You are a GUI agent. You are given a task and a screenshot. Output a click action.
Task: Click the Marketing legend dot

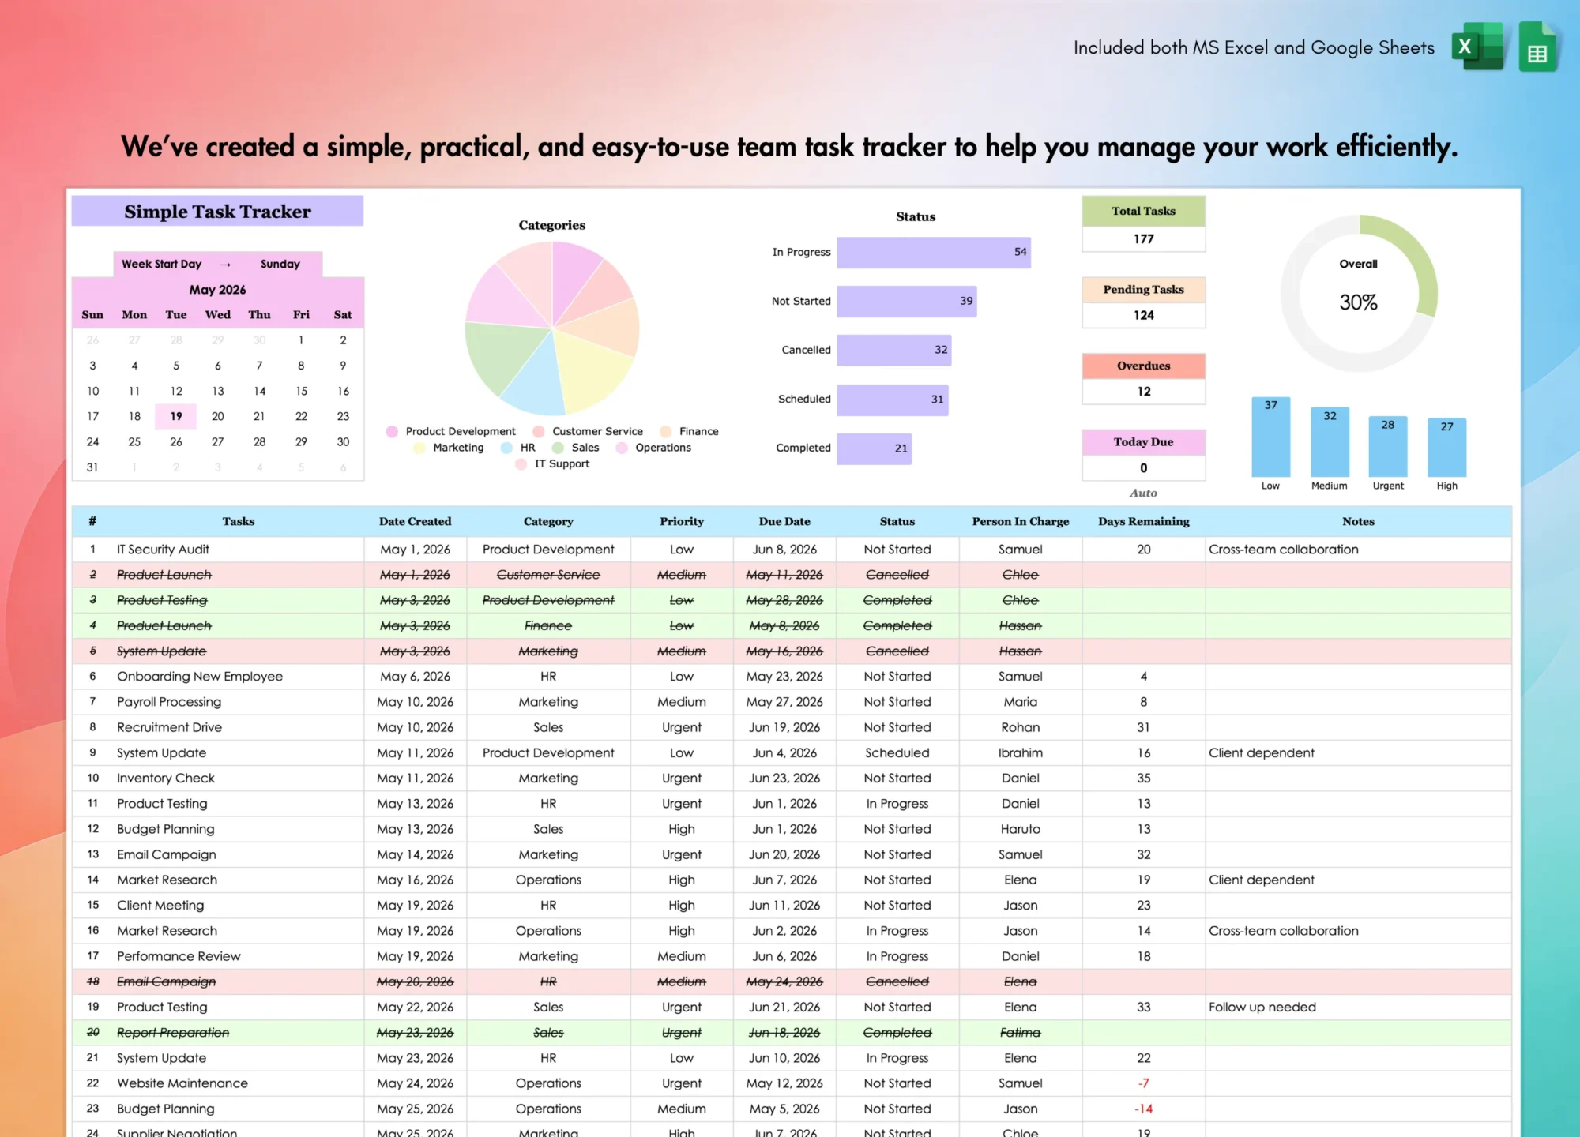tap(419, 448)
